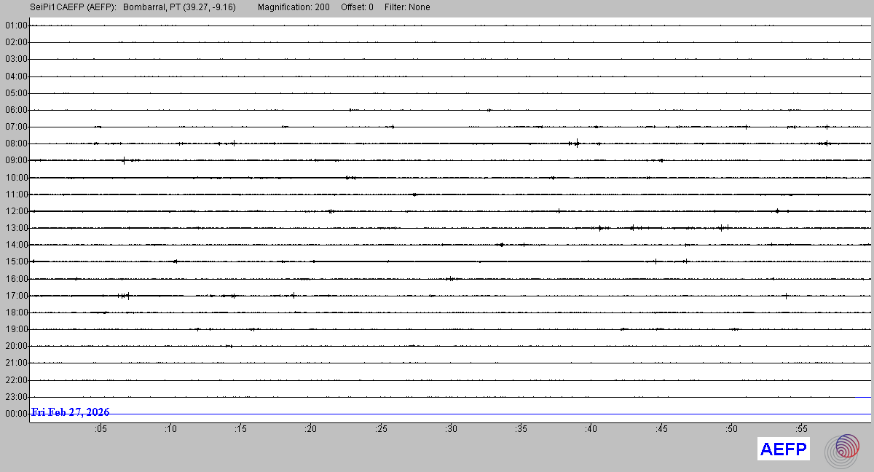Click the Magnification: 200 label

tap(294, 7)
